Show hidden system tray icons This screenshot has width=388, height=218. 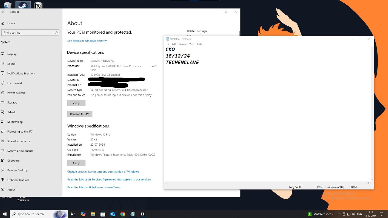click(338, 214)
